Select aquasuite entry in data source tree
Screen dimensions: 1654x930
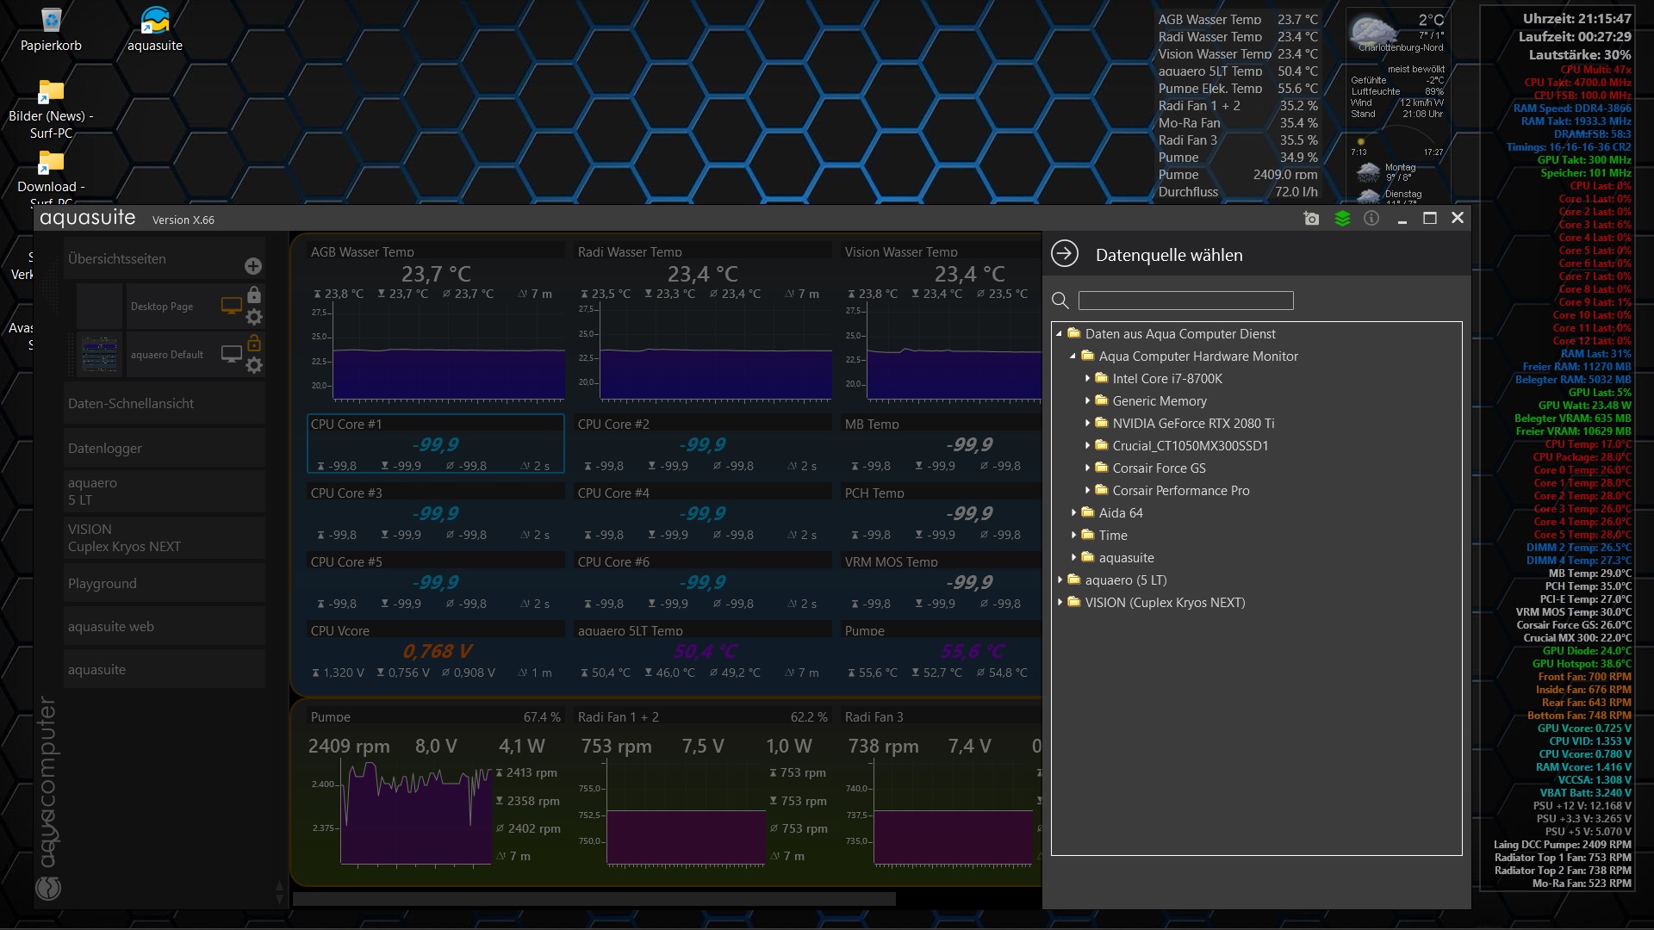coord(1126,558)
